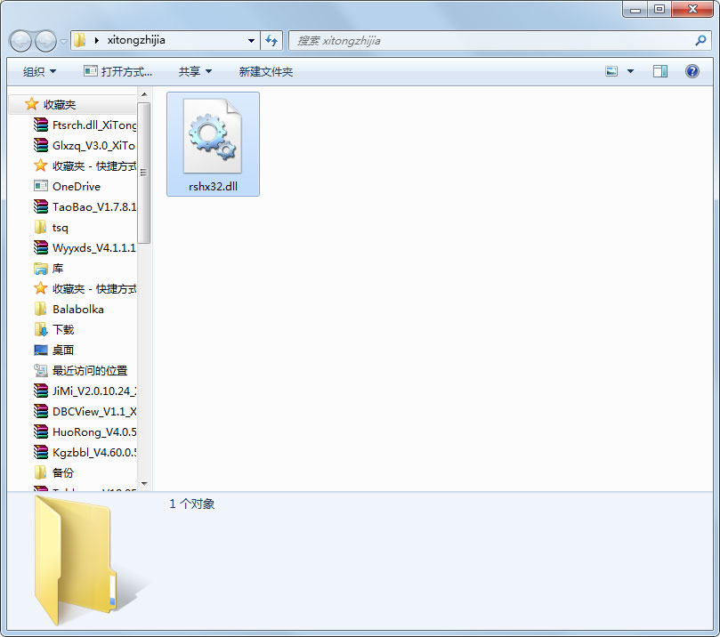720x637 pixels.
Task: Click the tsq folder icon
Action: [x=41, y=227]
